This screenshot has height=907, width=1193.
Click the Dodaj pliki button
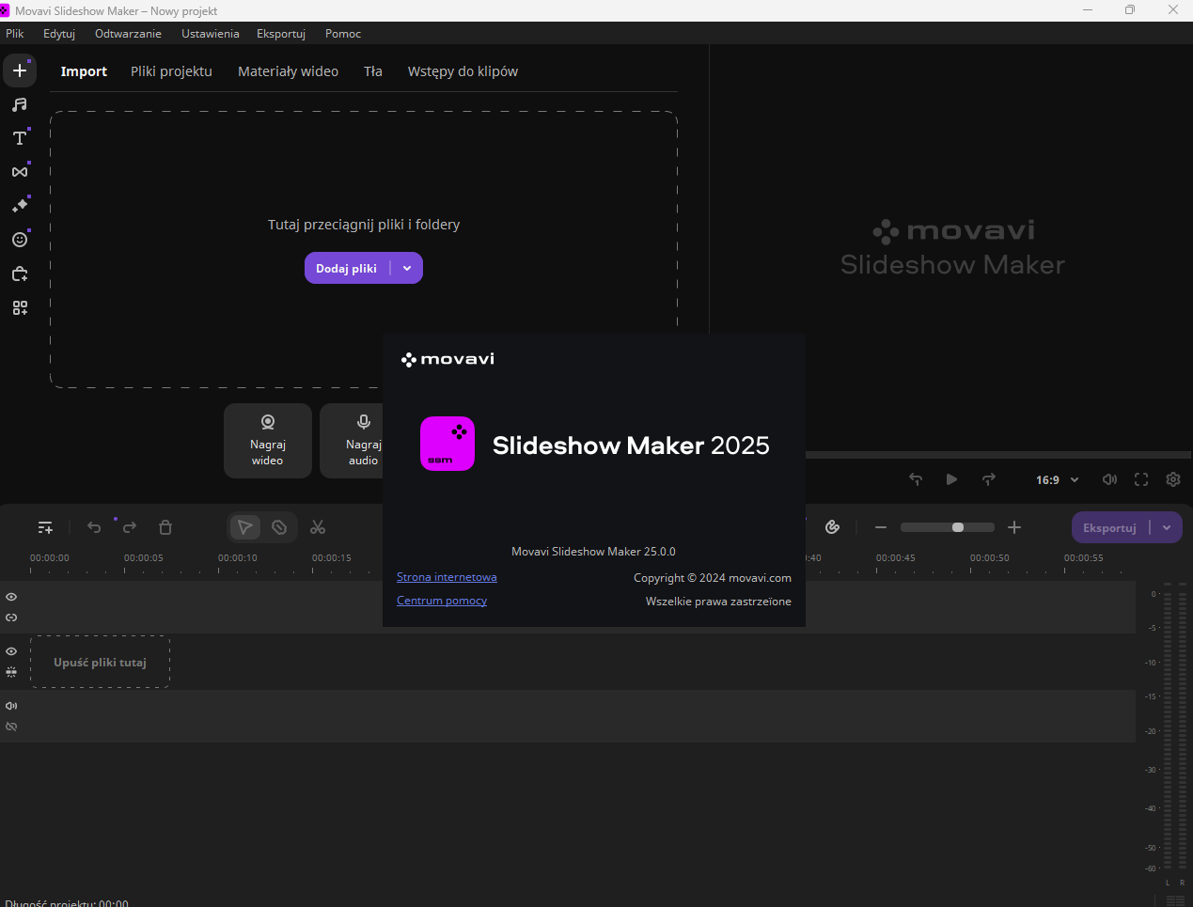click(x=347, y=268)
